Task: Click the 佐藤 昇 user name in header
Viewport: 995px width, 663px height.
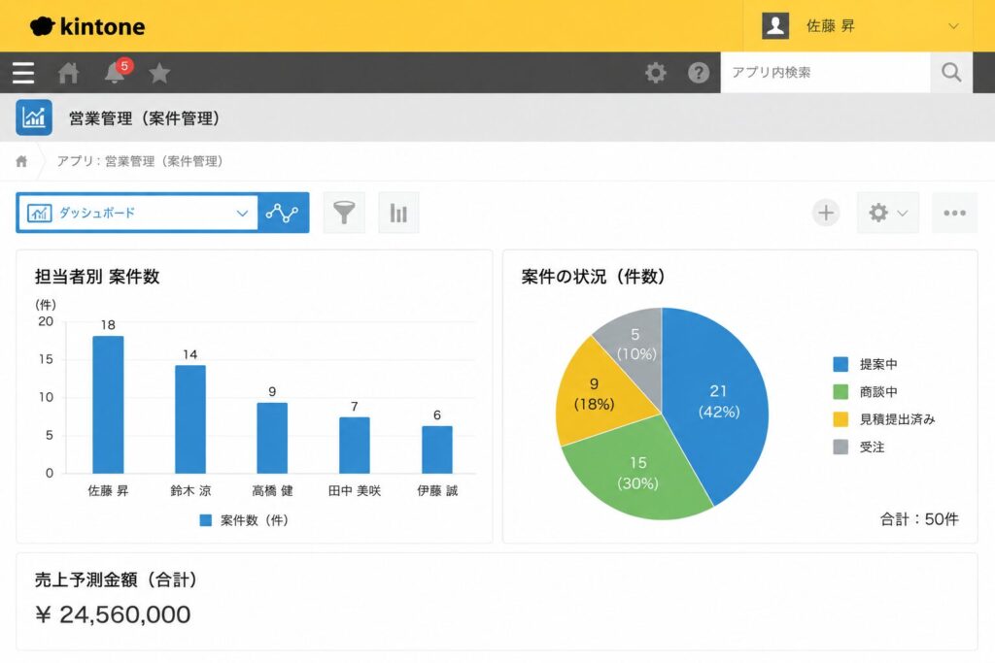Action: pos(830,26)
